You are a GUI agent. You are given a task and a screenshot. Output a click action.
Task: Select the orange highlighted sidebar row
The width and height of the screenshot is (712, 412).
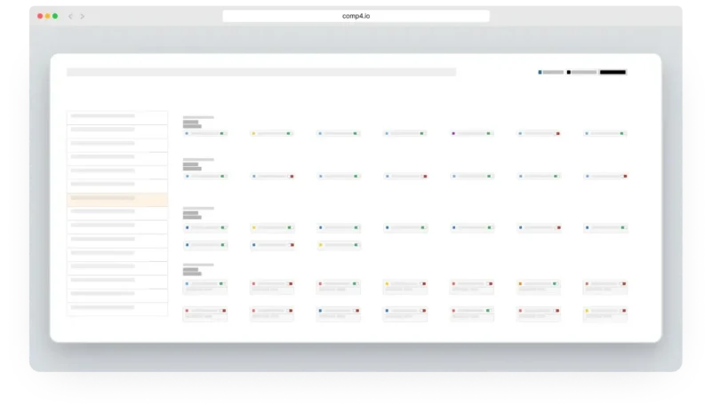tap(117, 199)
